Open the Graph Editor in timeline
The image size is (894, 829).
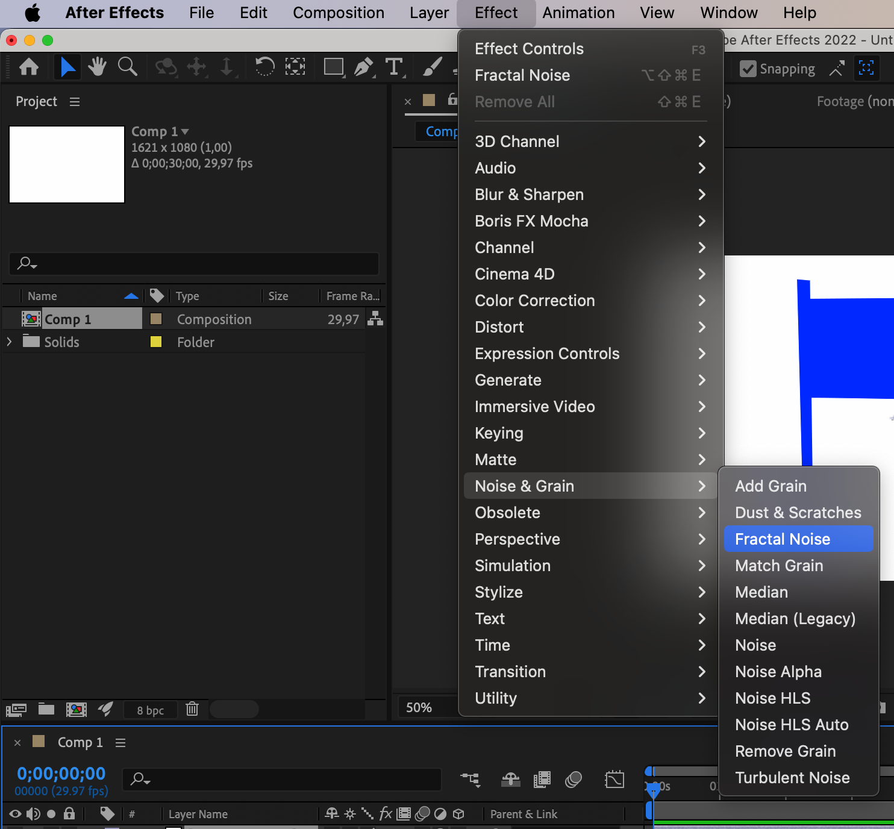614,780
